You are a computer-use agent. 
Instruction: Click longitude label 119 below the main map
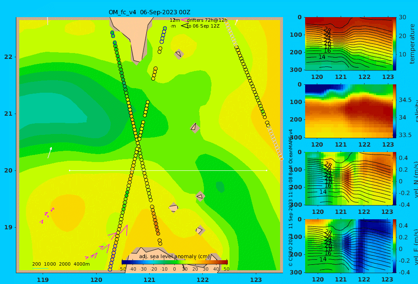pos(43,280)
